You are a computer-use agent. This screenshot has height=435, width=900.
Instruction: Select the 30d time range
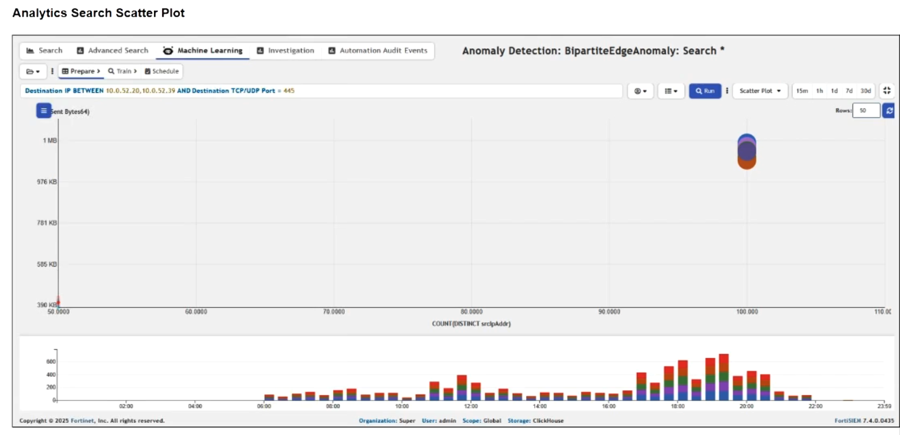click(866, 91)
